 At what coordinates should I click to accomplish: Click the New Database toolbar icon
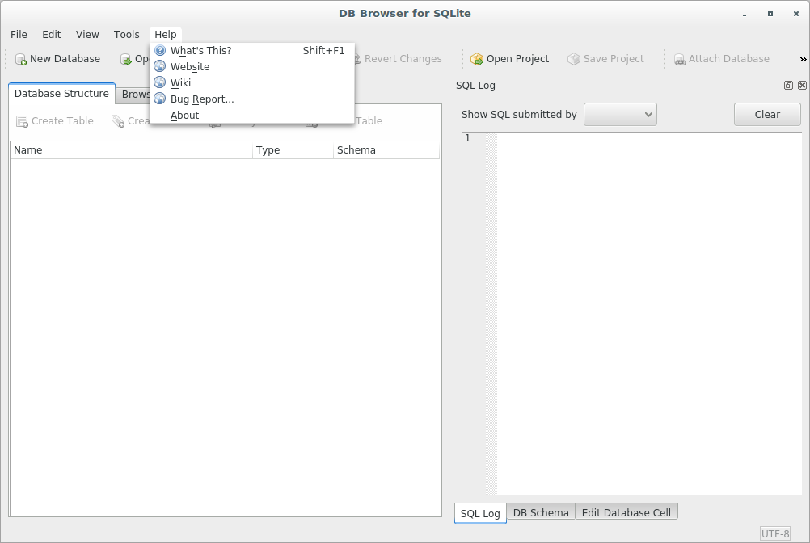(x=19, y=58)
